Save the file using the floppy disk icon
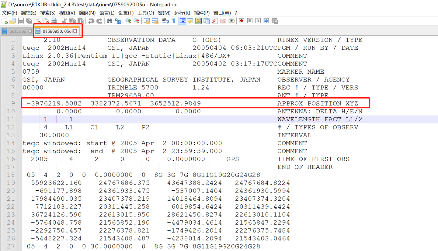Image resolution: width=438 pixels, height=251 pixels. [x=21, y=21]
